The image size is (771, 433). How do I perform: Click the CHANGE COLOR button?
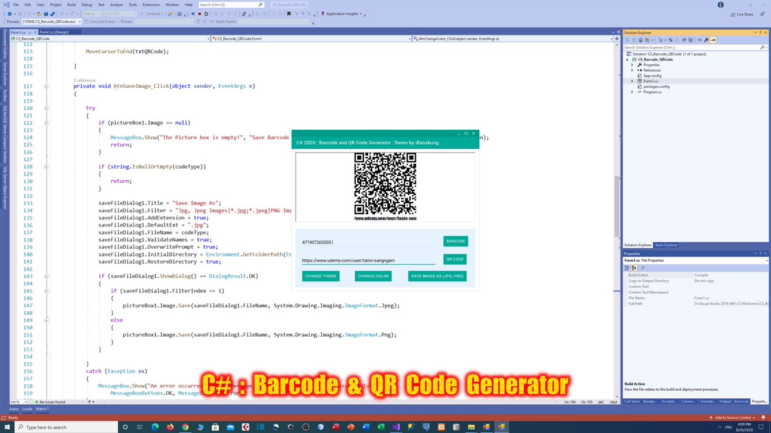click(373, 276)
